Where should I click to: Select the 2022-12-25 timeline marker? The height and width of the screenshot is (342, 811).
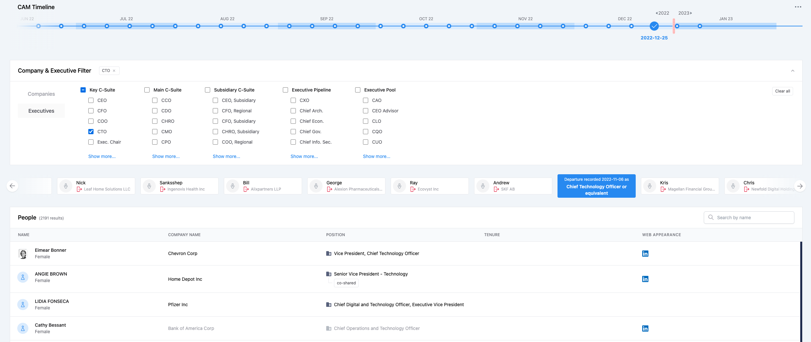654,26
